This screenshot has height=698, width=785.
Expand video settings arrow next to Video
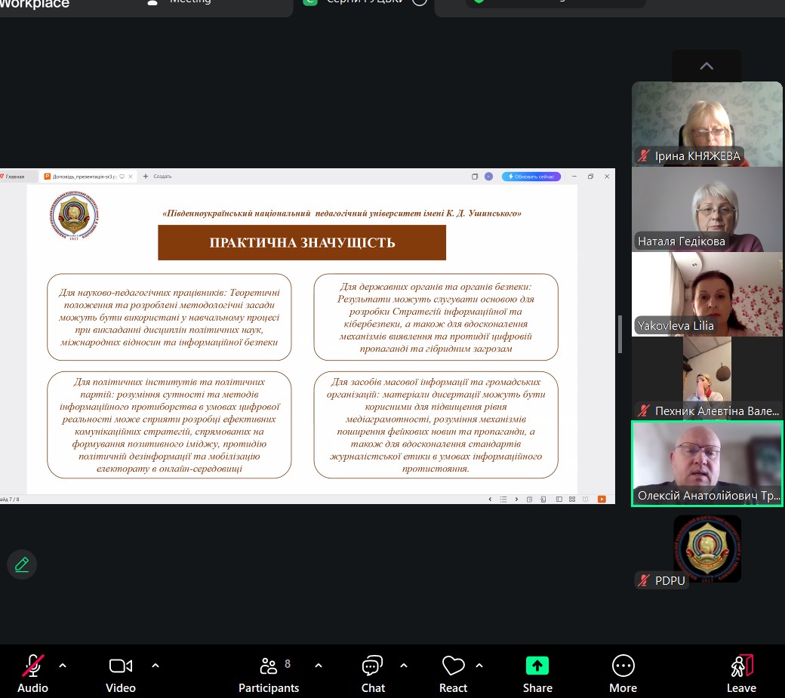tap(155, 666)
